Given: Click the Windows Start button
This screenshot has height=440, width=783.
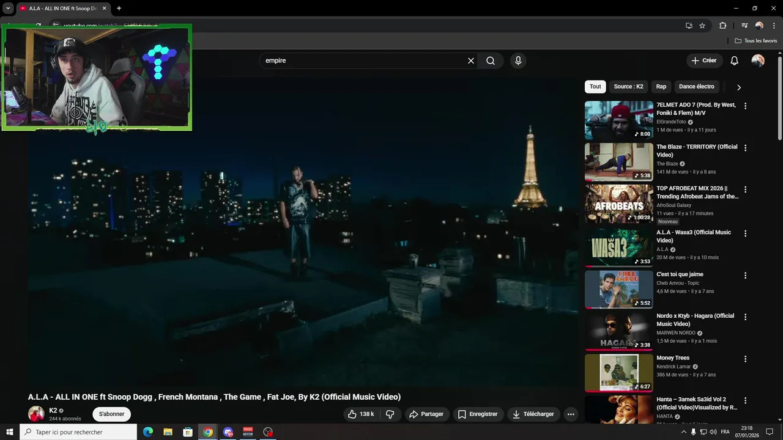Looking at the screenshot, I should [10, 432].
